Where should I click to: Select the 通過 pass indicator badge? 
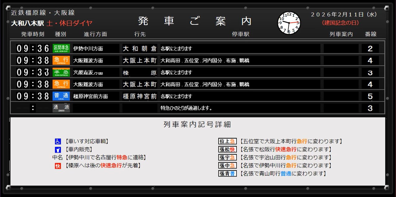pyautogui.click(x=61, y=108)
